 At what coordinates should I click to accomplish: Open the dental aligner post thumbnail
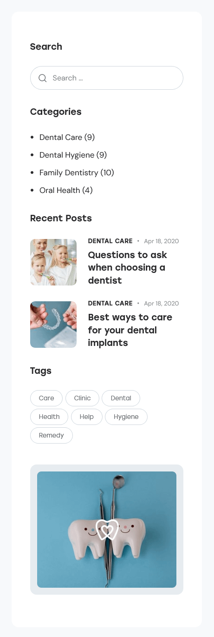point(53,325)
